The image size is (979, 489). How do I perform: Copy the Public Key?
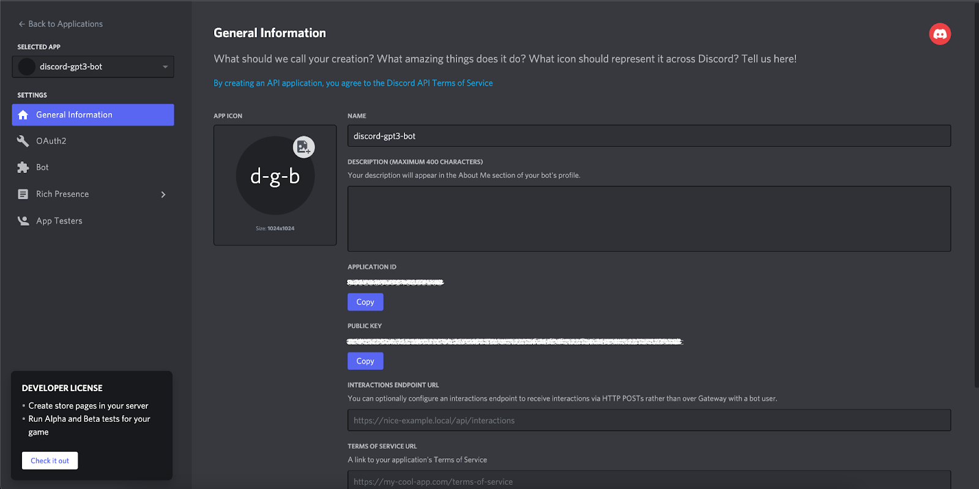click(x=365, y=361)
